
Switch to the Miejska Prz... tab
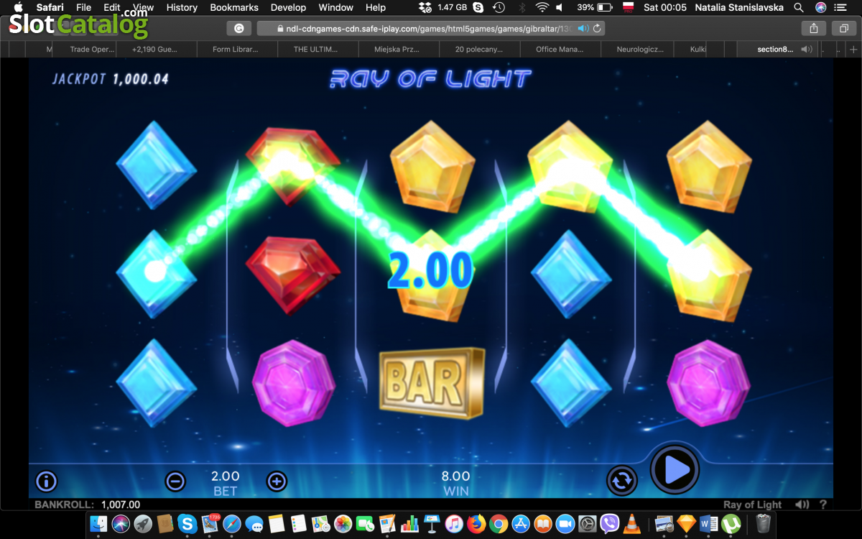397,50
